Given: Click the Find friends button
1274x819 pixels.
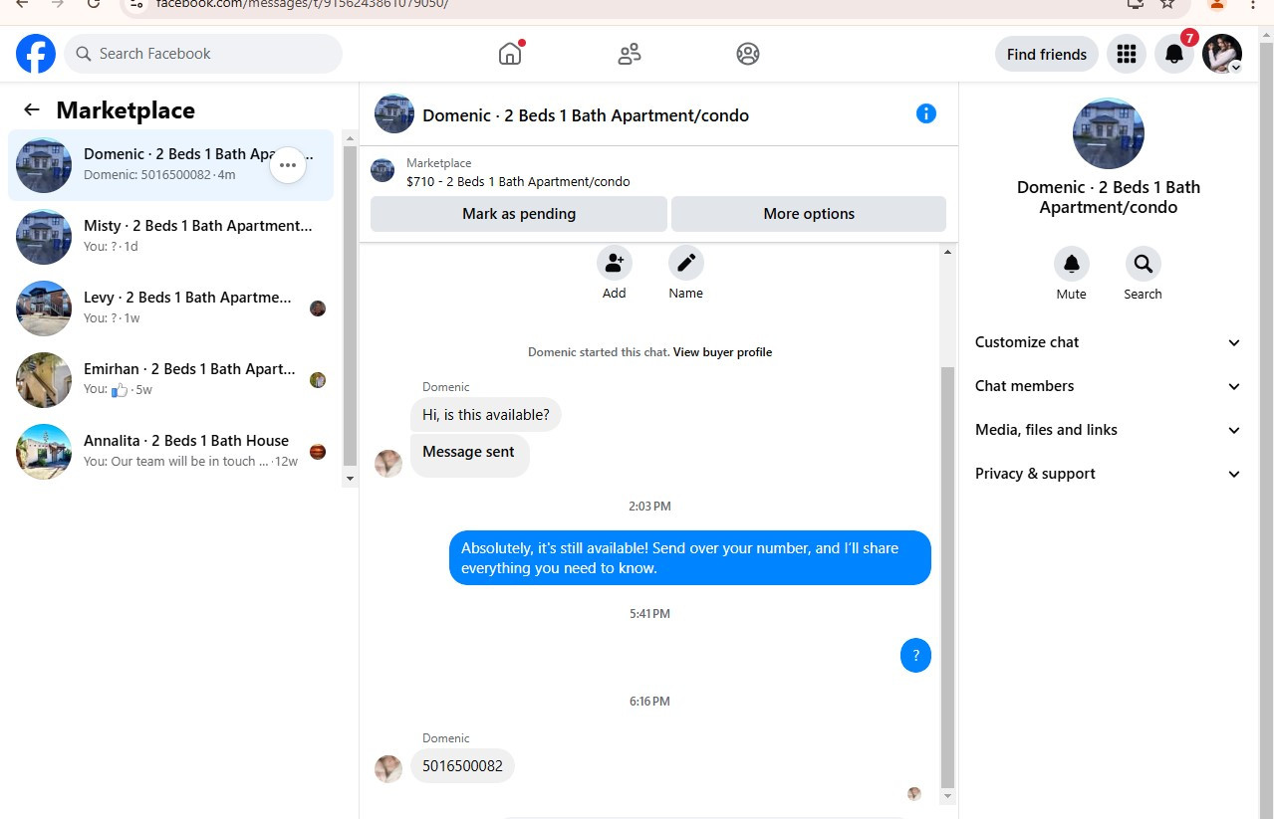Looking at the screenshot, I should tap(1047, 54).
